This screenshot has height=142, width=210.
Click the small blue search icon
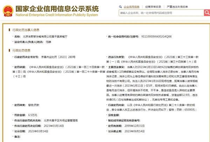coord(120,7)
